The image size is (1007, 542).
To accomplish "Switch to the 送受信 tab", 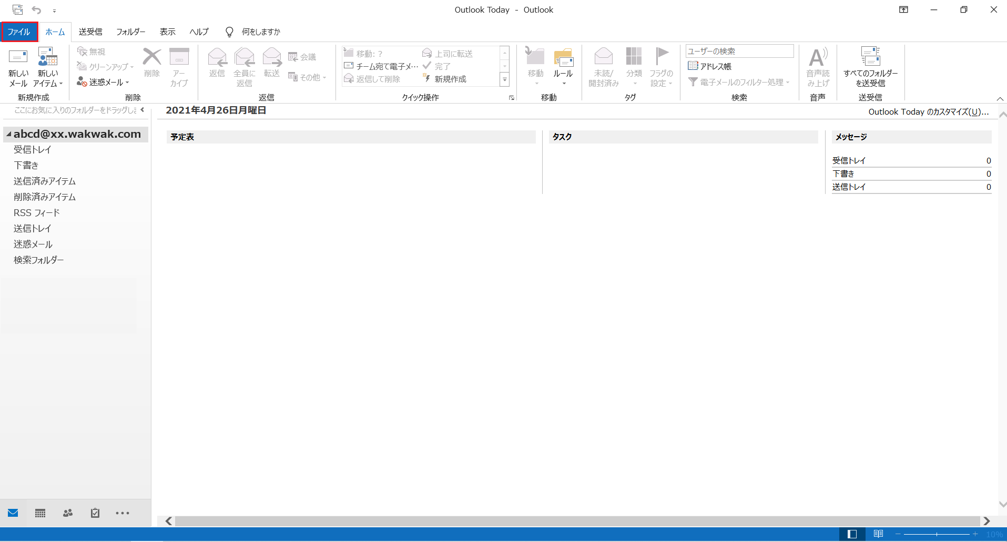I will click(x=90, y=32).
